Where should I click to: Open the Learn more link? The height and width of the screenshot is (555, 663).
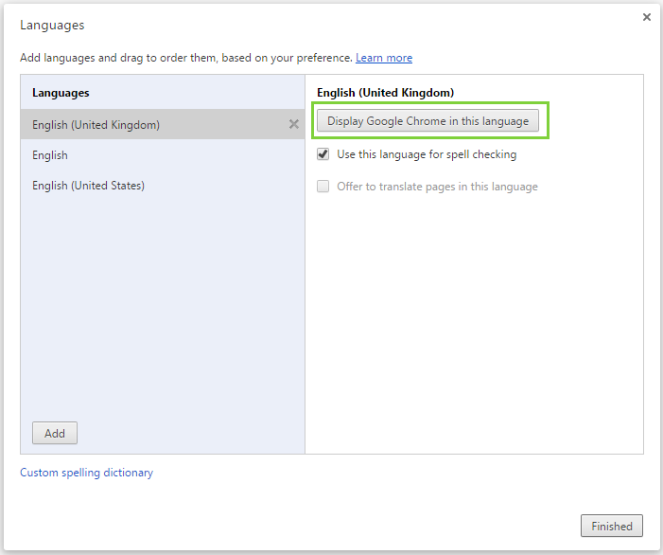(x=383, y=58)
